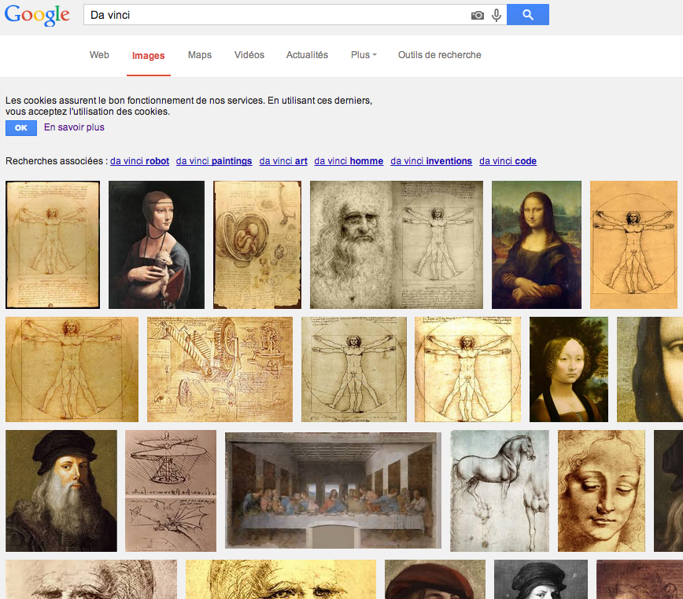Follow the "En savoir plus" link

coord(74,127)
